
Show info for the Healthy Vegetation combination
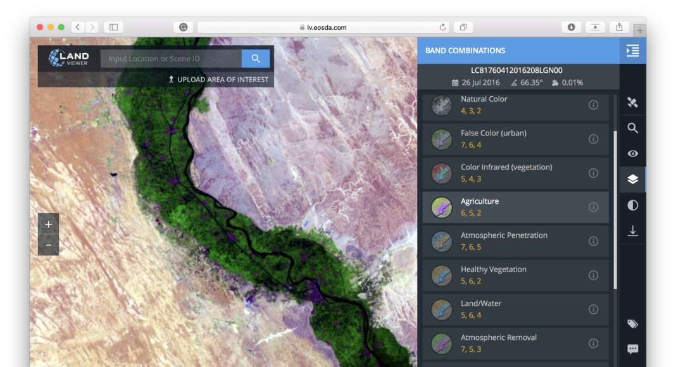(x=593, y=275)
